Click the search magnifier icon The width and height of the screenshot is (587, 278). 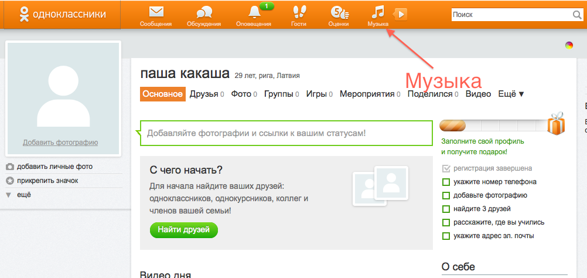pos(577,15)
